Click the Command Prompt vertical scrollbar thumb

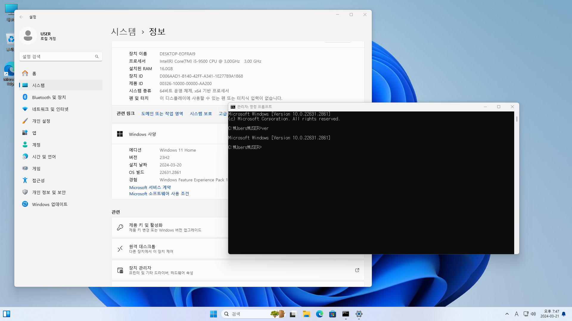coord(517,119)
